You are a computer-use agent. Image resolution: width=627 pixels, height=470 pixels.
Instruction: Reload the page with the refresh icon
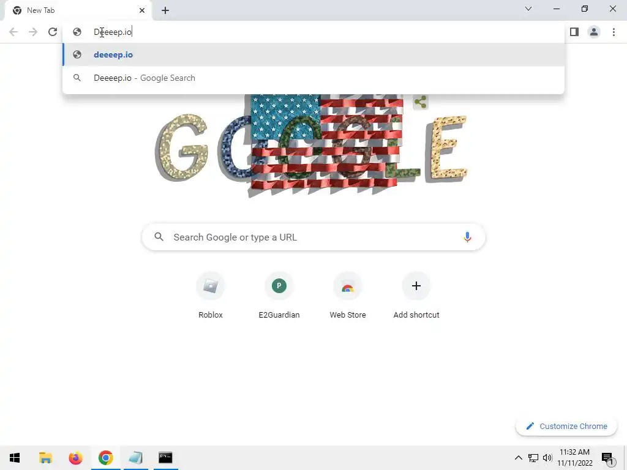pos(53,32)
